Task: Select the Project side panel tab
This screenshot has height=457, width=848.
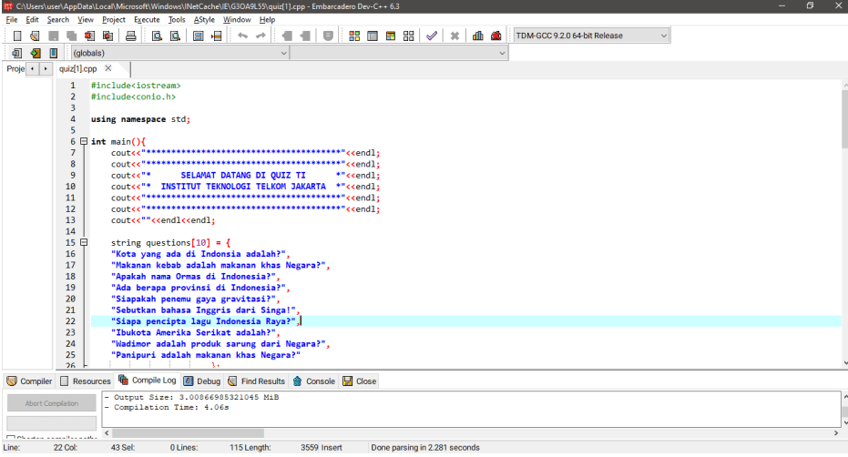Action: (x=15, y=68)
